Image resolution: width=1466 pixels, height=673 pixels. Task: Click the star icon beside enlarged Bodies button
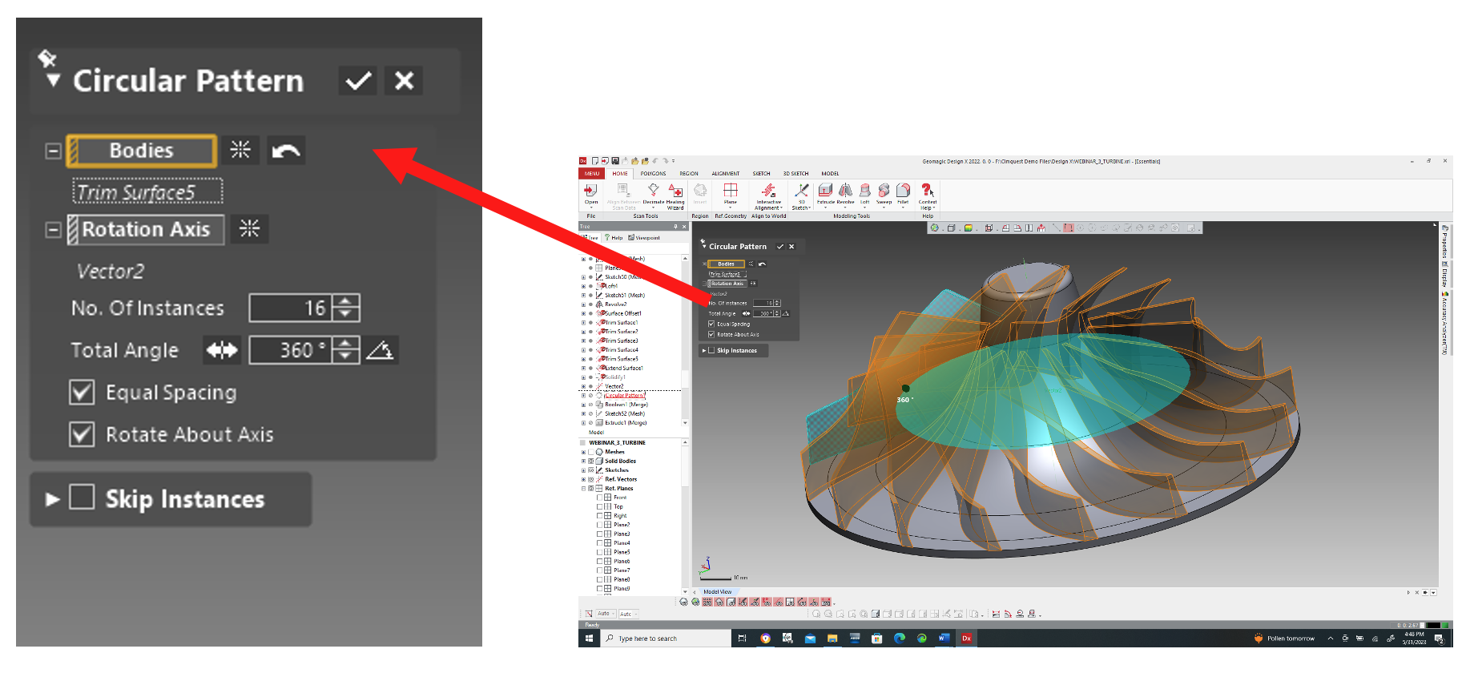click(240, 150)
